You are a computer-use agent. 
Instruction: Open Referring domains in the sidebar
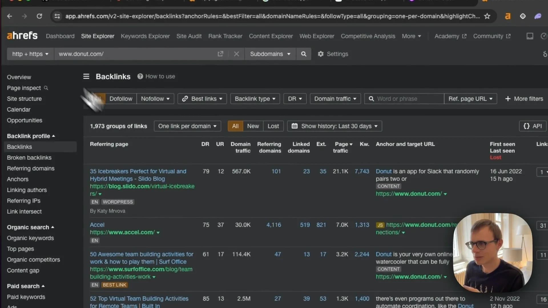(x=31, y=169)
